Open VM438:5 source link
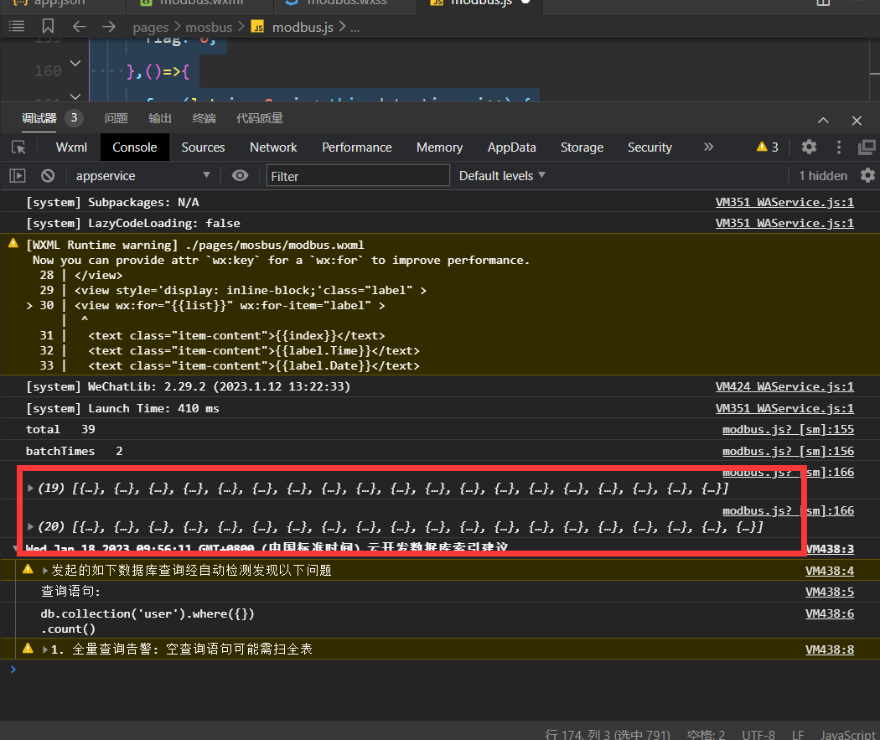This screenshot has width=880, height=740. click(830, 592)
